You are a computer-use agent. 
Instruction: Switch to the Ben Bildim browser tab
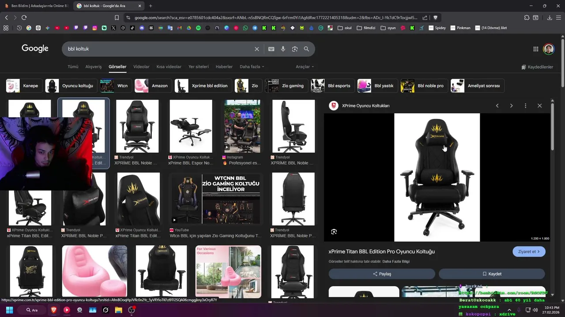[36, 6]
